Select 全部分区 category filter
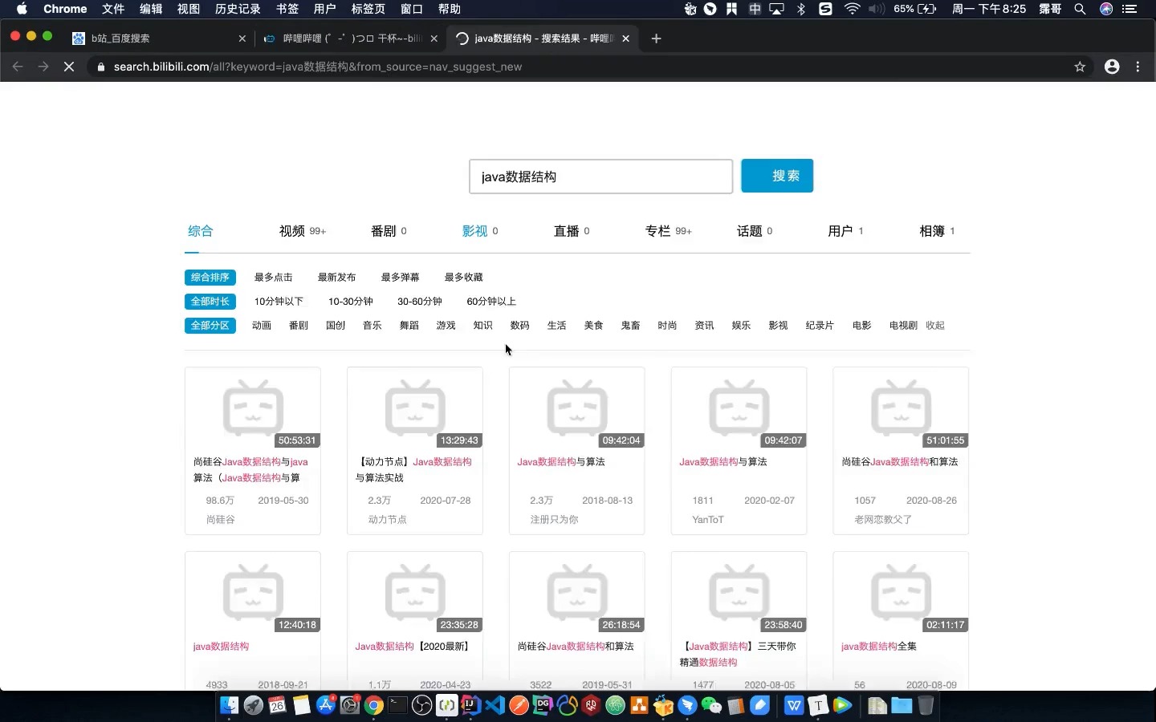The height and width of the screenshot is (722, 1156). tap(210, 326)
